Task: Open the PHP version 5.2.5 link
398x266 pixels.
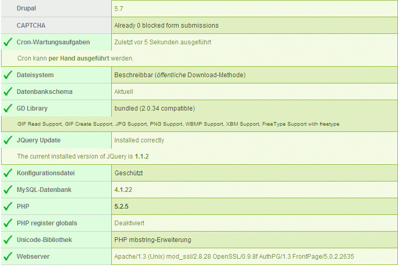Action: (x=121, y=207)
